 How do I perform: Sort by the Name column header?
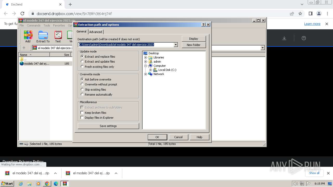pyautogui.click(x=34, y=55)
